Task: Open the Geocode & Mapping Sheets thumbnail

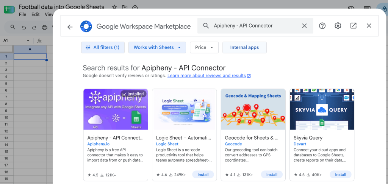Action: tap(253, 109)
